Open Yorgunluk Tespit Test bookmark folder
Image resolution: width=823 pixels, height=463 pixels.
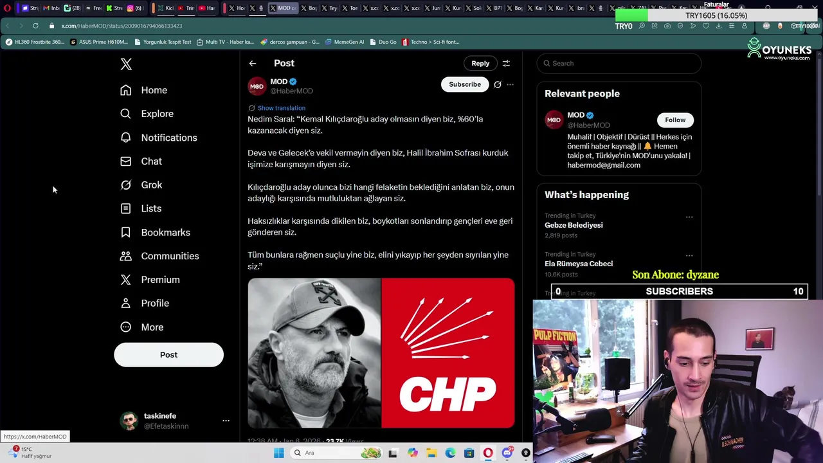pyautogui.click(x=163, y=42)
